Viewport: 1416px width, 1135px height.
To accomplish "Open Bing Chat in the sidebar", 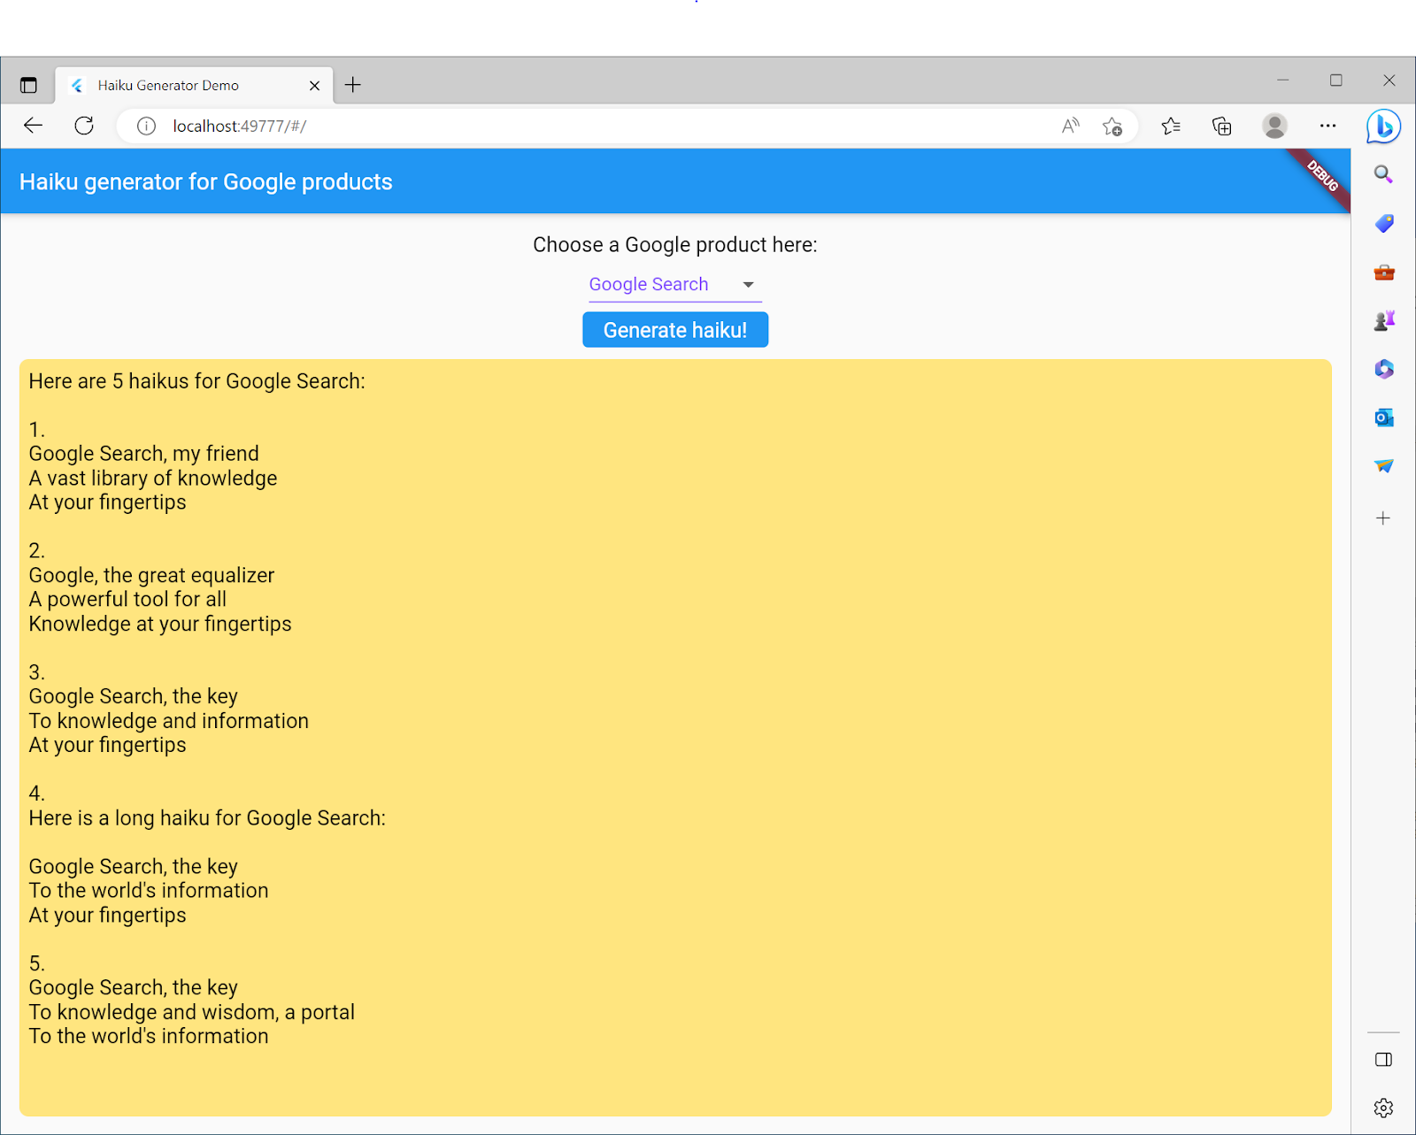I will point(1383,126).
